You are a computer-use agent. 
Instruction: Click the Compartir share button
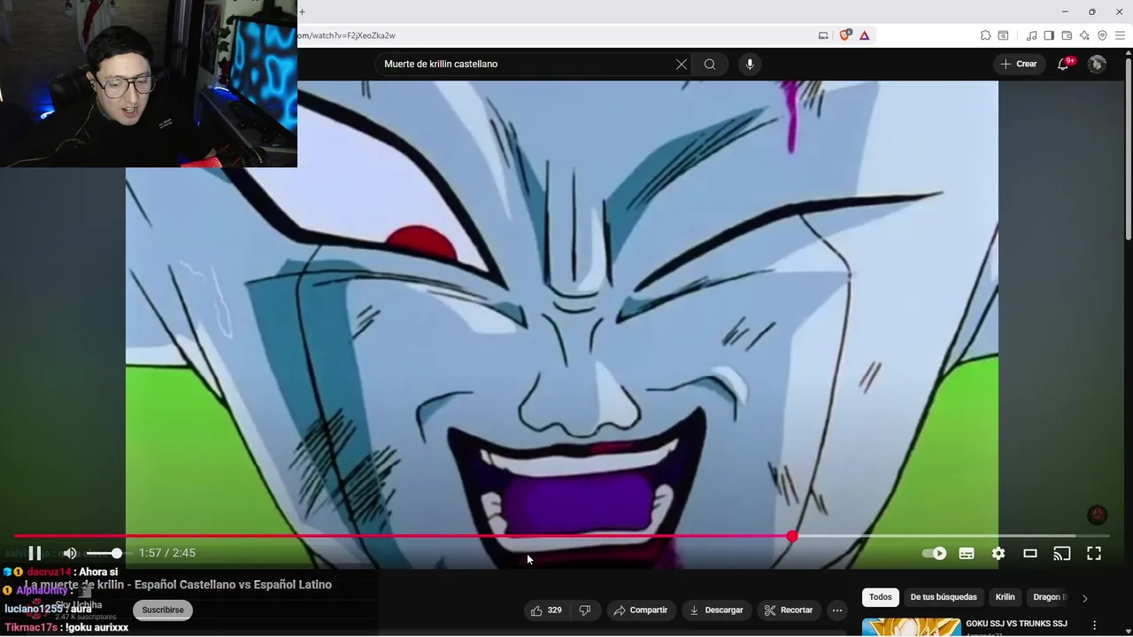click(x=641, y=610)
